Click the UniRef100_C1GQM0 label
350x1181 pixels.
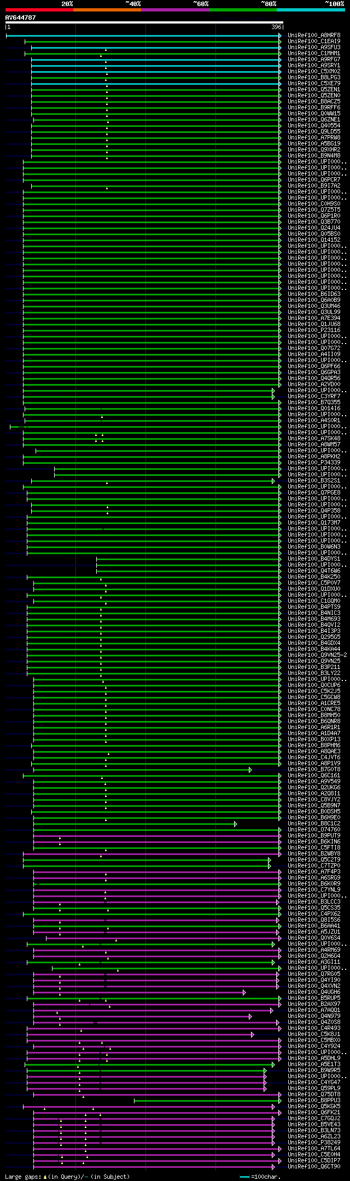pos(314,601)
